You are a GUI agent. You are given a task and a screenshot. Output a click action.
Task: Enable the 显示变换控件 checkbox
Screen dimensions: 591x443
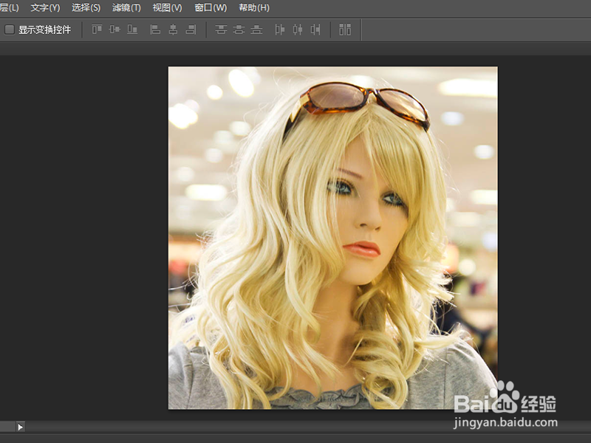(10, 30)
